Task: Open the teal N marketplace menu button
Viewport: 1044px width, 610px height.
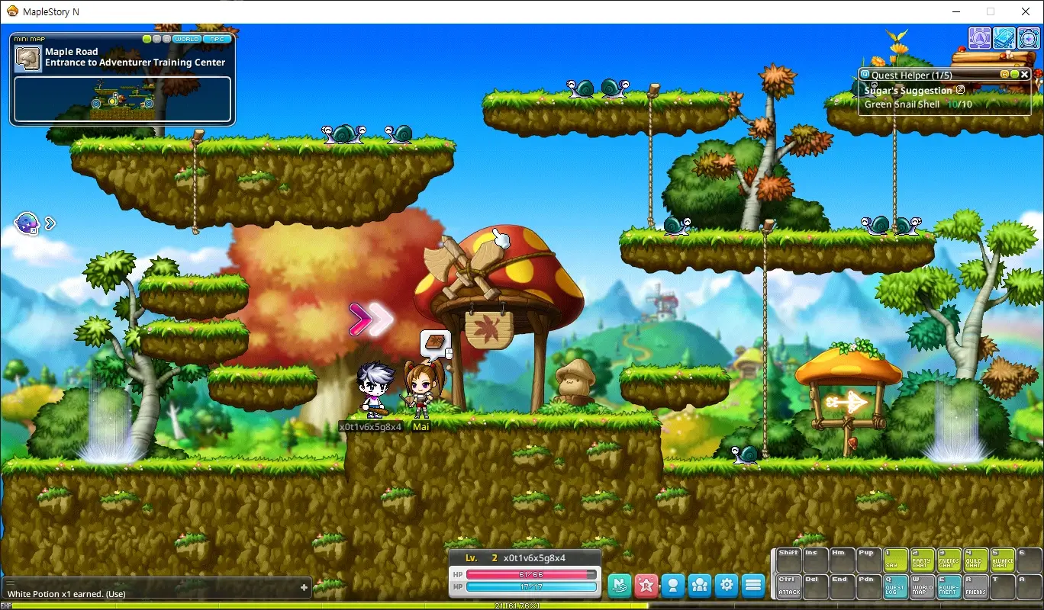Action: [619, 586]
